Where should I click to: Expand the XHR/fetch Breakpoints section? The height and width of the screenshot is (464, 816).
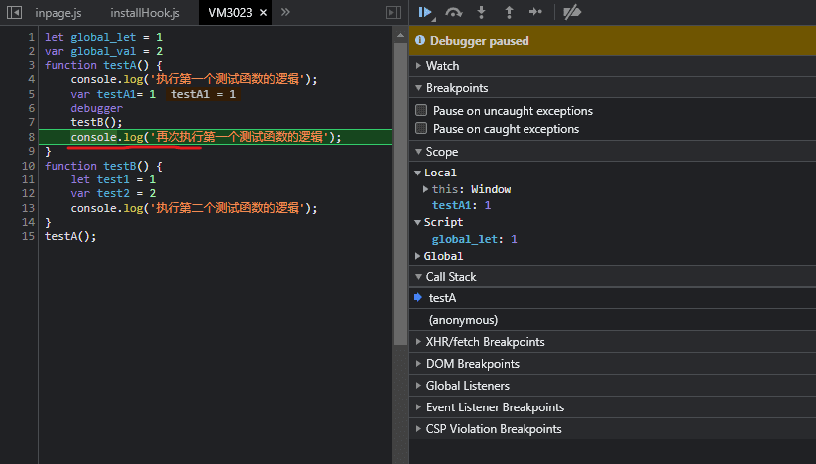[x=485, y=342]
